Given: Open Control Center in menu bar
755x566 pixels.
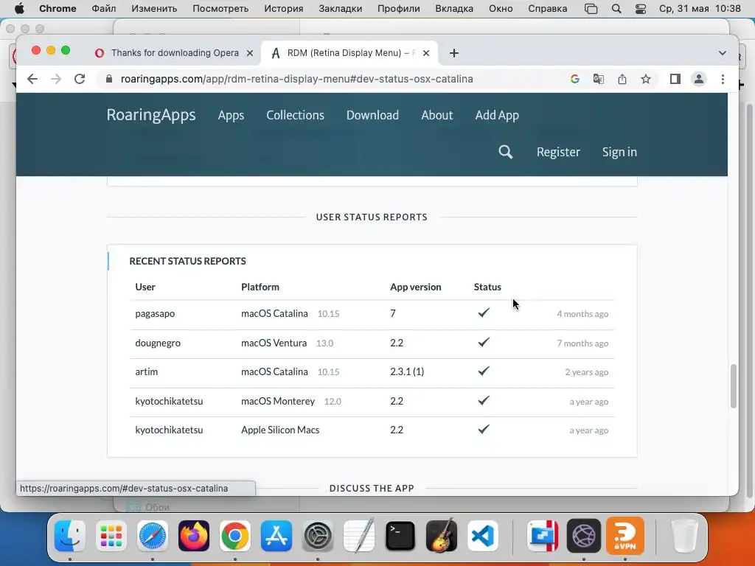Looking at the screenshot, I should tap(641, 9).
